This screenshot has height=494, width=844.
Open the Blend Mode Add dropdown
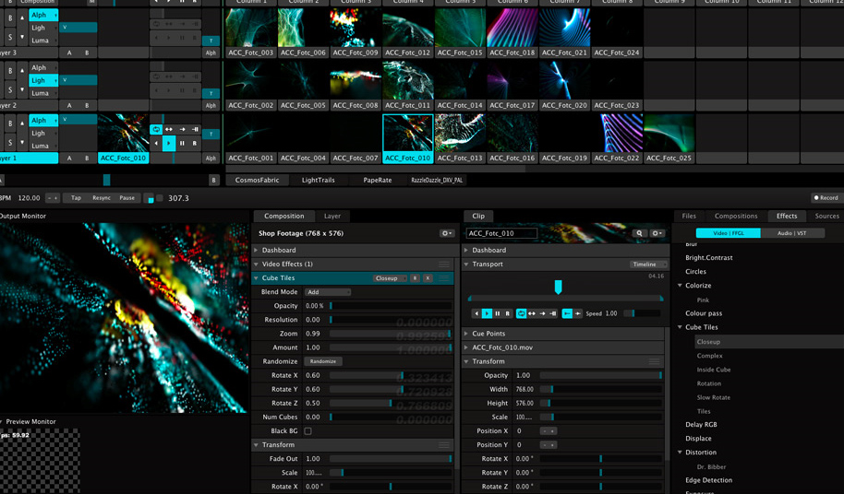tap(328, 292)
